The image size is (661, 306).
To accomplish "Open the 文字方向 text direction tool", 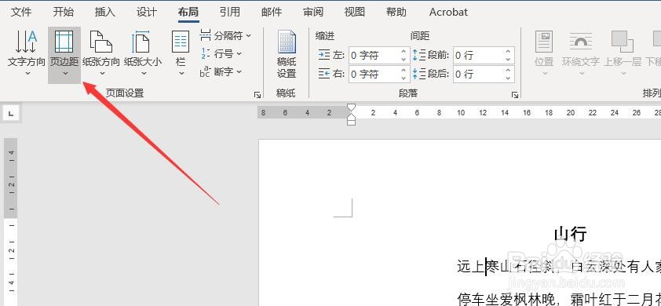I will coord(26,53).
